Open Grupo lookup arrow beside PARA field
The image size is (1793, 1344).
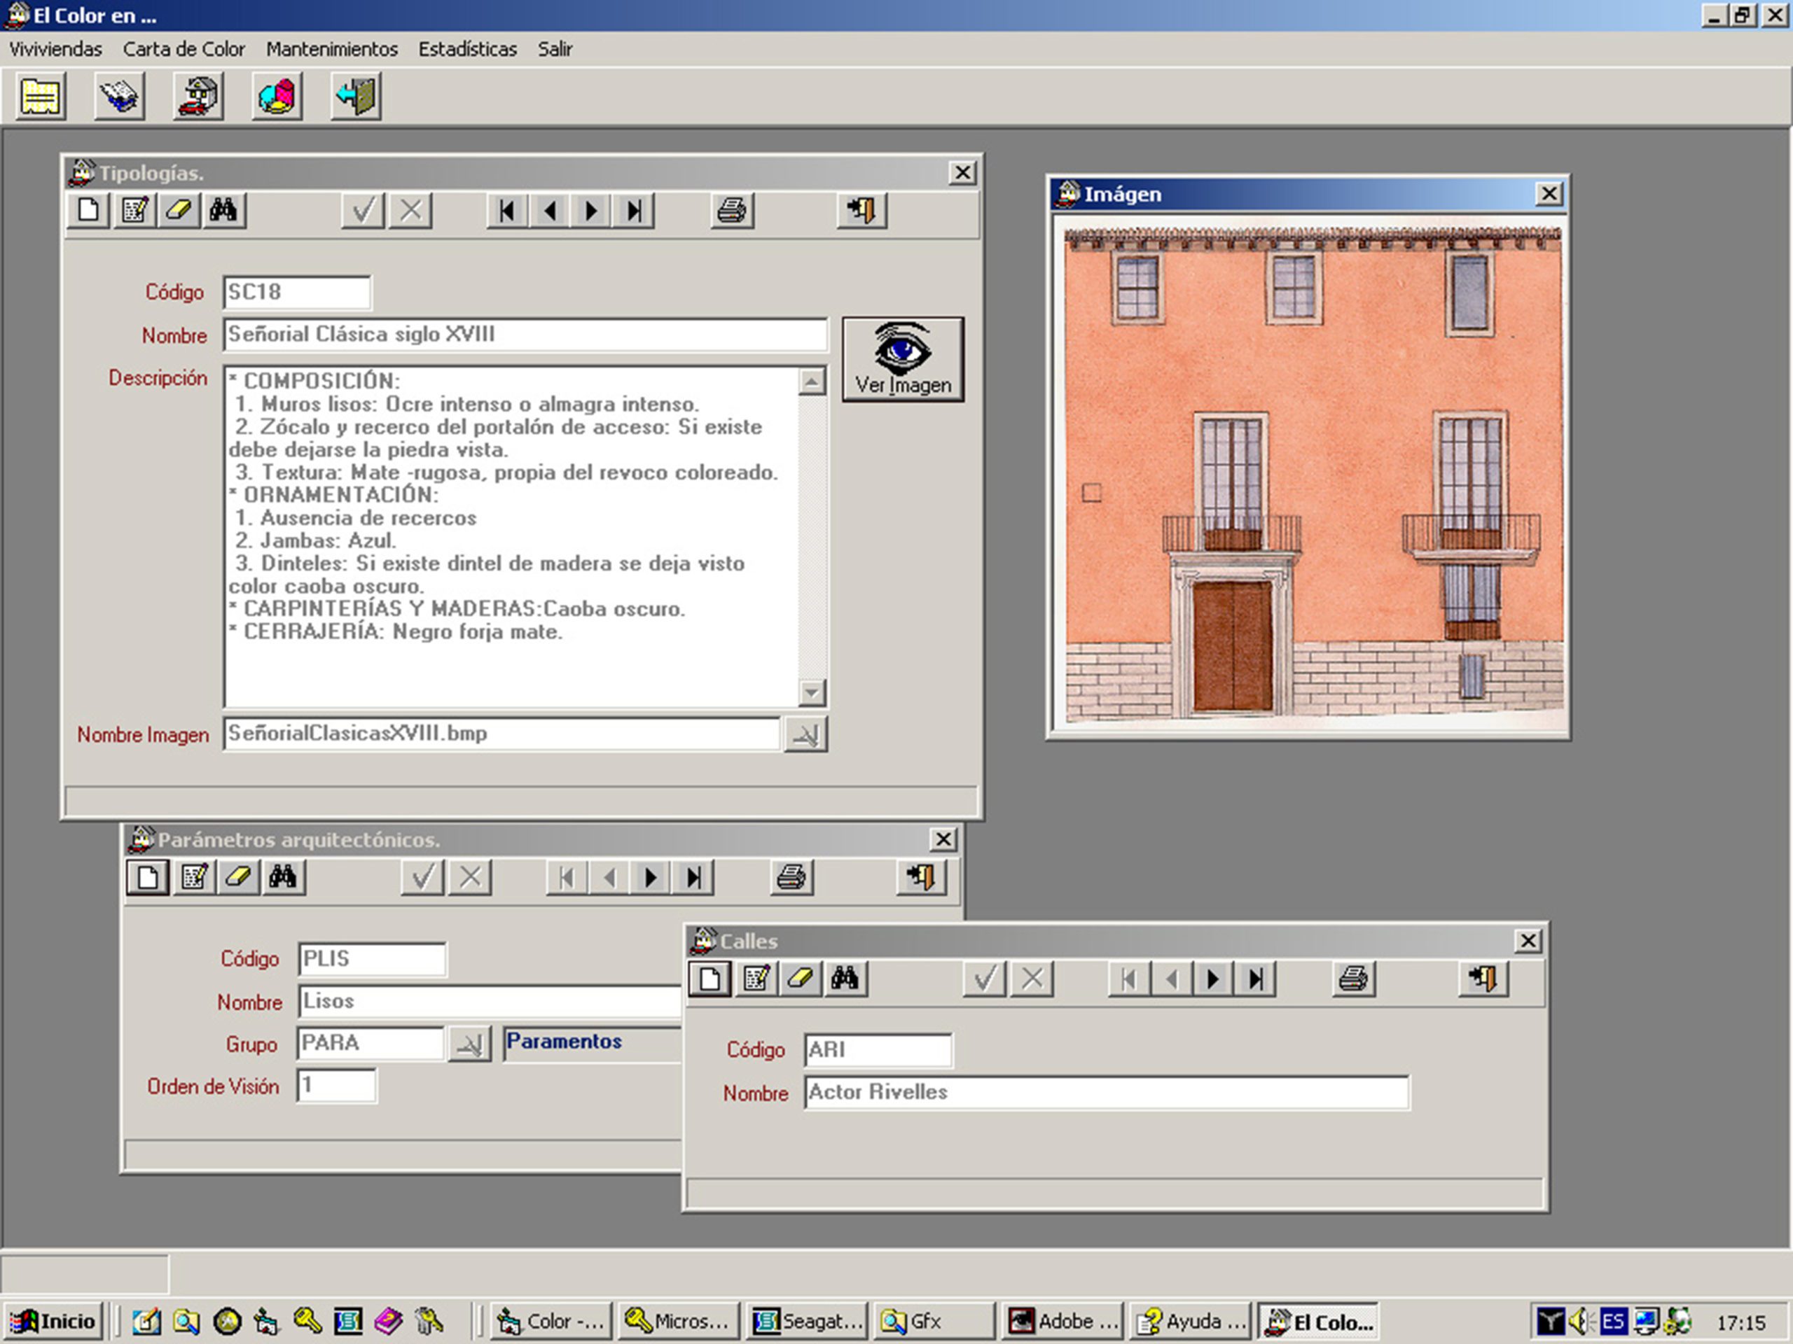[470, 1044]
